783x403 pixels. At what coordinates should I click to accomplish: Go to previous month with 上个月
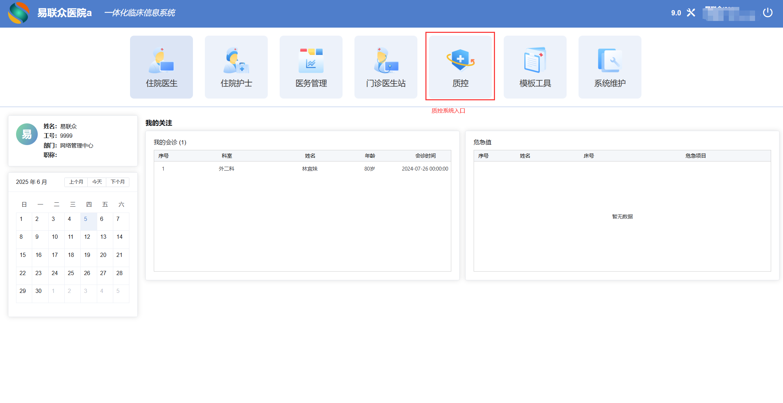coord(76,182)
